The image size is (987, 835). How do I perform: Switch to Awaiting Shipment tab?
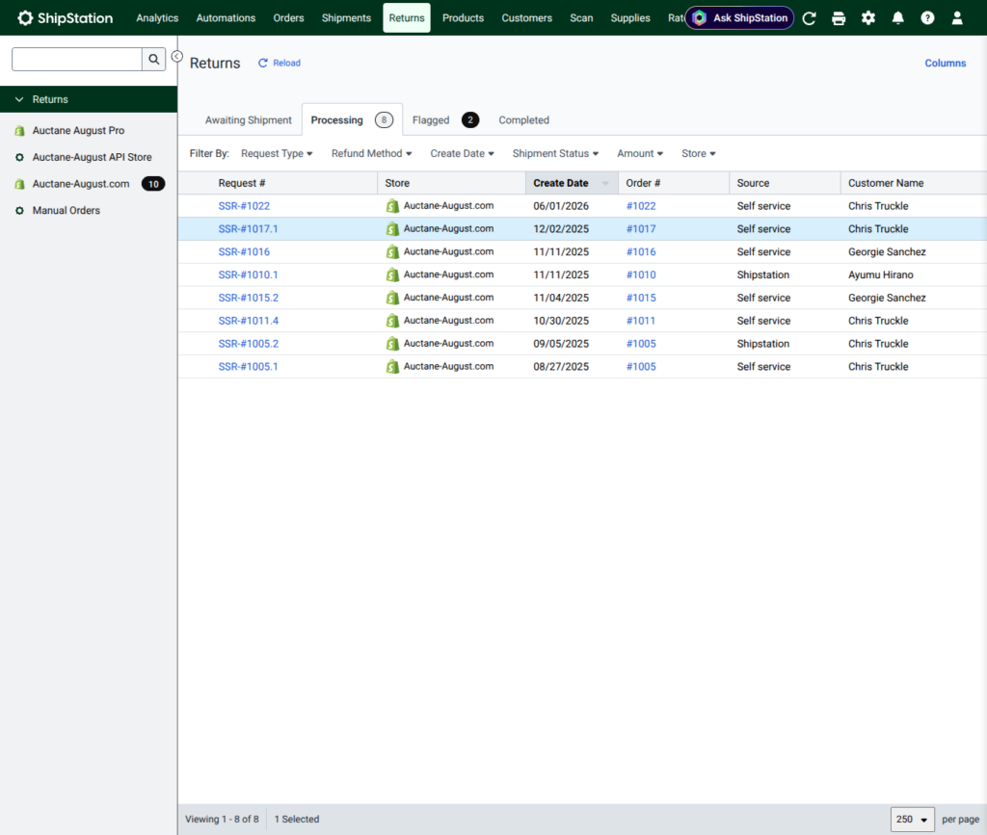pyautogui.click(x=248, y=120)
